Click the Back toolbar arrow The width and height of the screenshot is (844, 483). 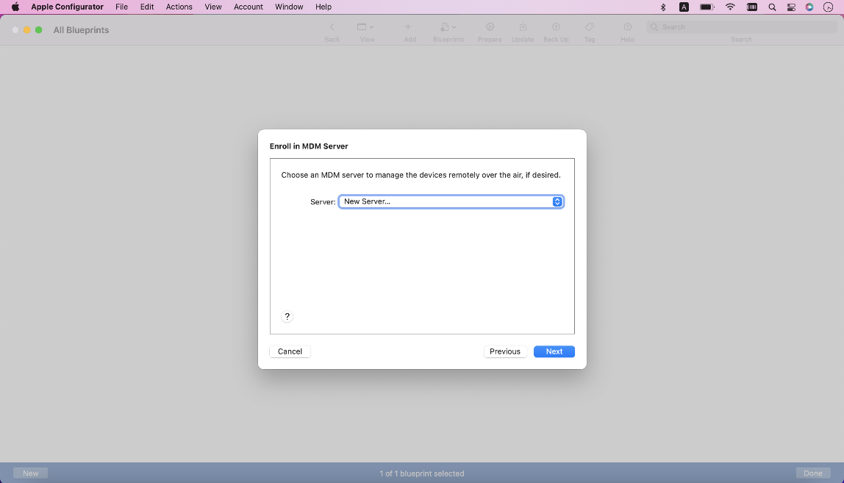click(x=332, y=27)
